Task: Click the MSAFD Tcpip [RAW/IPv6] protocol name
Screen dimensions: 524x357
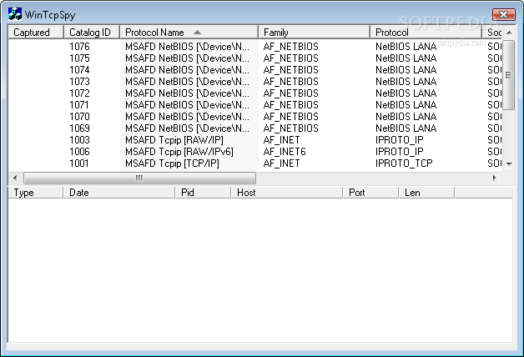Action: point(179,152)
